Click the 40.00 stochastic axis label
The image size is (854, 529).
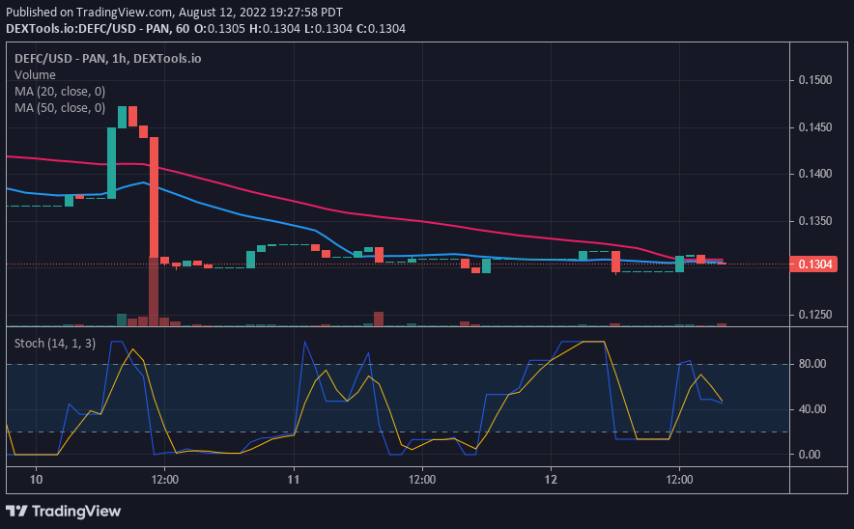[812, 408]
